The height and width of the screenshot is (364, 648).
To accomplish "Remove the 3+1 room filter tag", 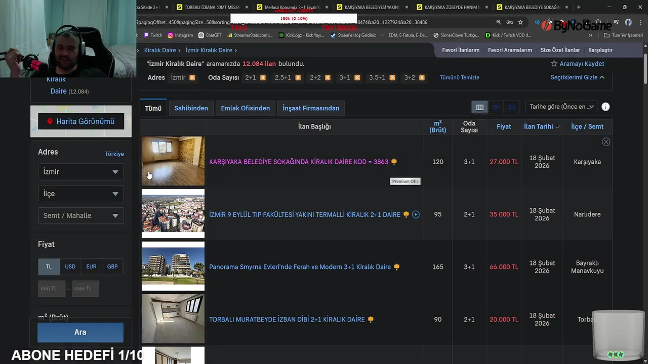I will tap(357, 78).
